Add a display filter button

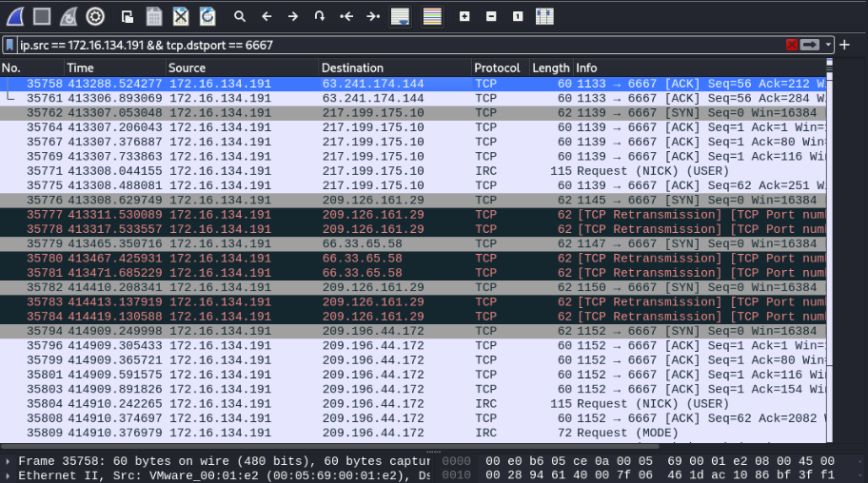(x=845, y=45)
